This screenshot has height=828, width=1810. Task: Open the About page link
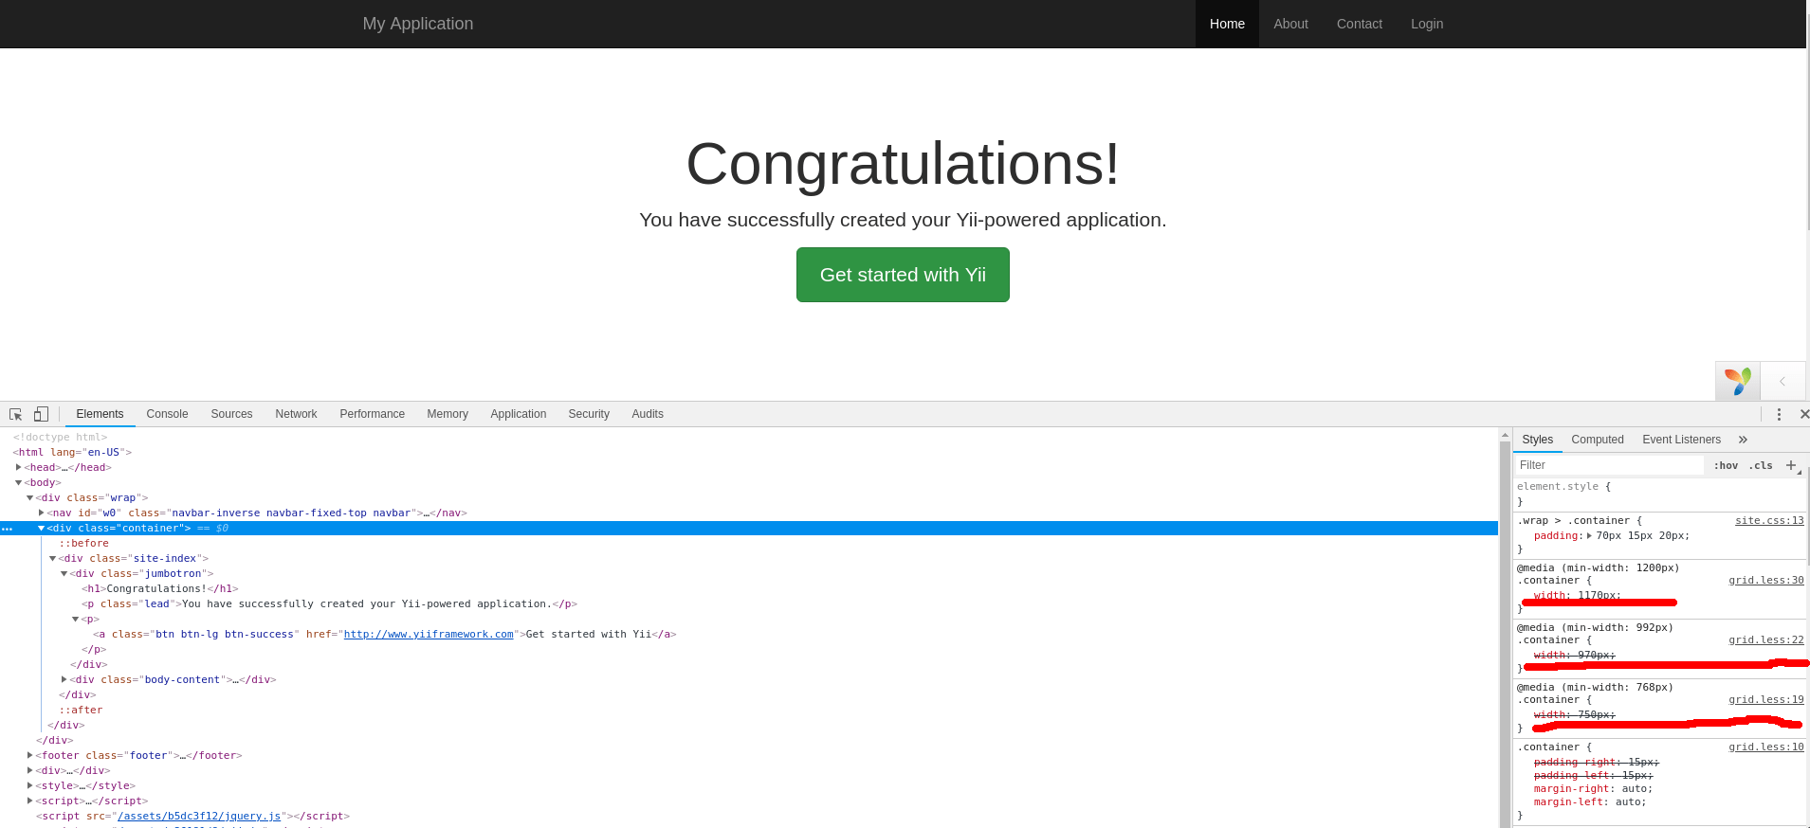pos(1290,24)
